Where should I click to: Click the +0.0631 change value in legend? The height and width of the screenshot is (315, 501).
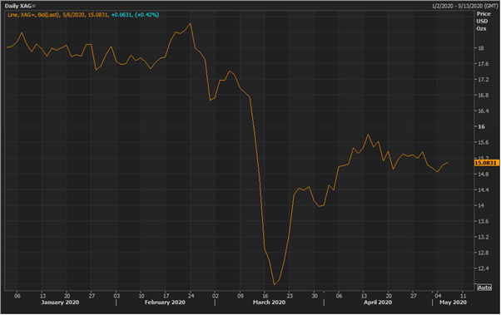122,15
